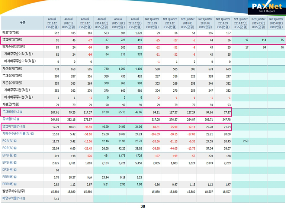Click the 구분 header cell
This screenshot has height=213, width=286.
[22, 23]
